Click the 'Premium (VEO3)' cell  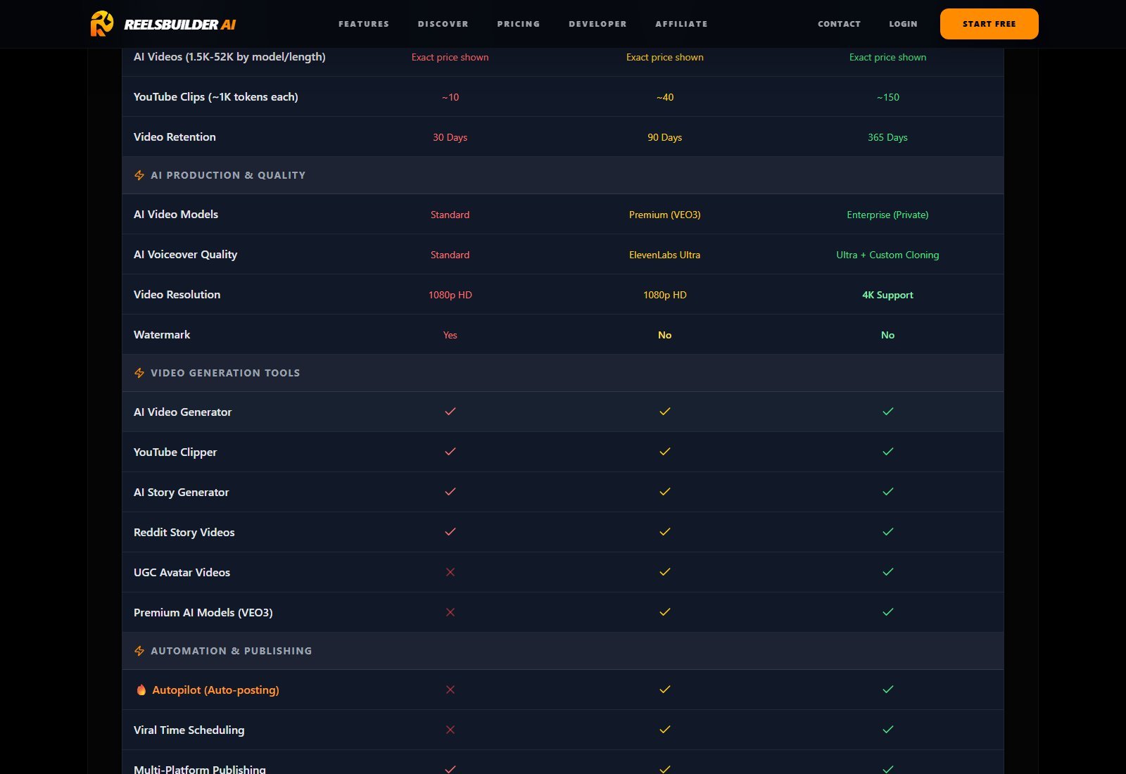(665, 215)
